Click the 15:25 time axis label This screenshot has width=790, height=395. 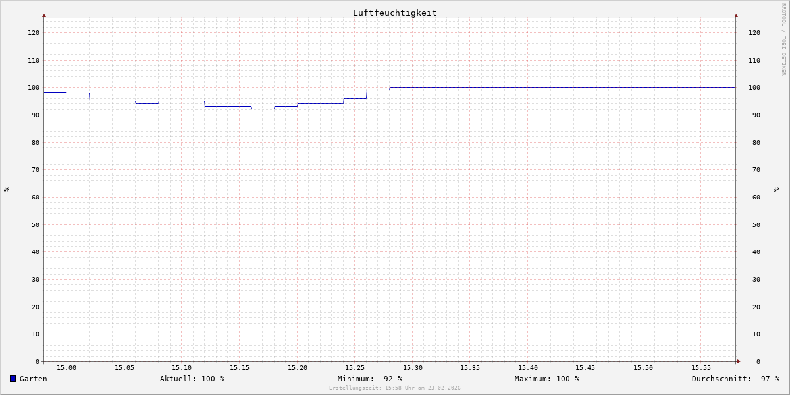click(355, 368)
